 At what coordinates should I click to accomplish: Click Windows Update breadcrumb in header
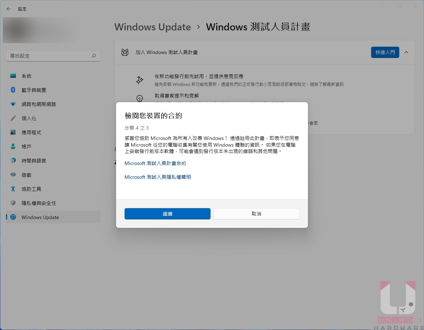point(152,27)
